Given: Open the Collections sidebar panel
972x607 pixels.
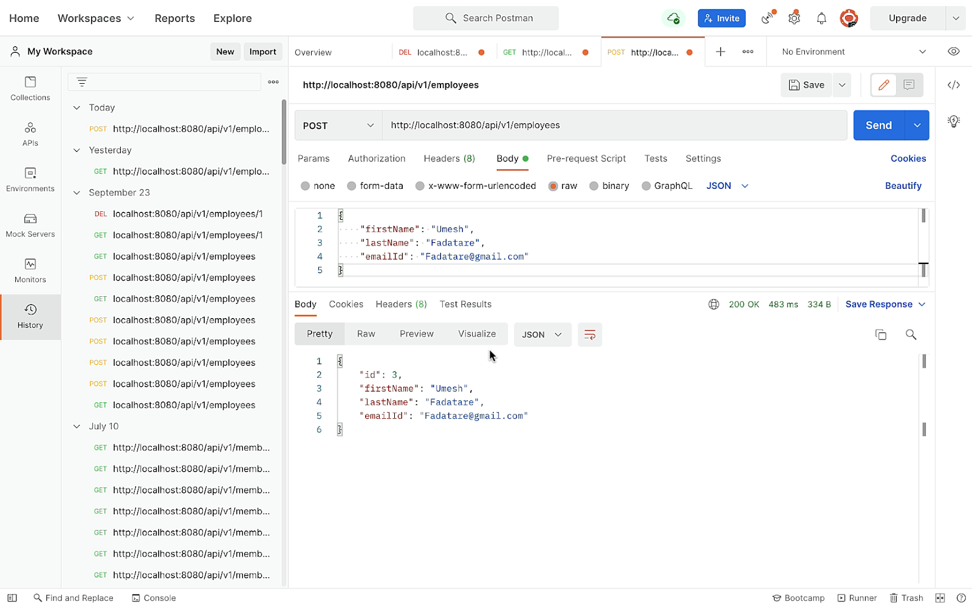Looking at the screenshot, I should (x=30, y=89).
